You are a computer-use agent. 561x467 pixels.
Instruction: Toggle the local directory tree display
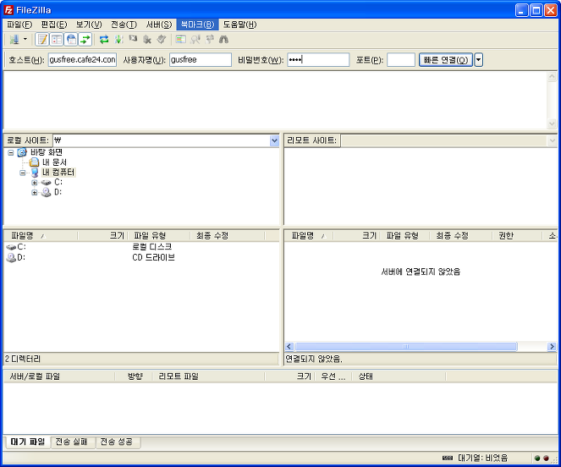[57, 40]
